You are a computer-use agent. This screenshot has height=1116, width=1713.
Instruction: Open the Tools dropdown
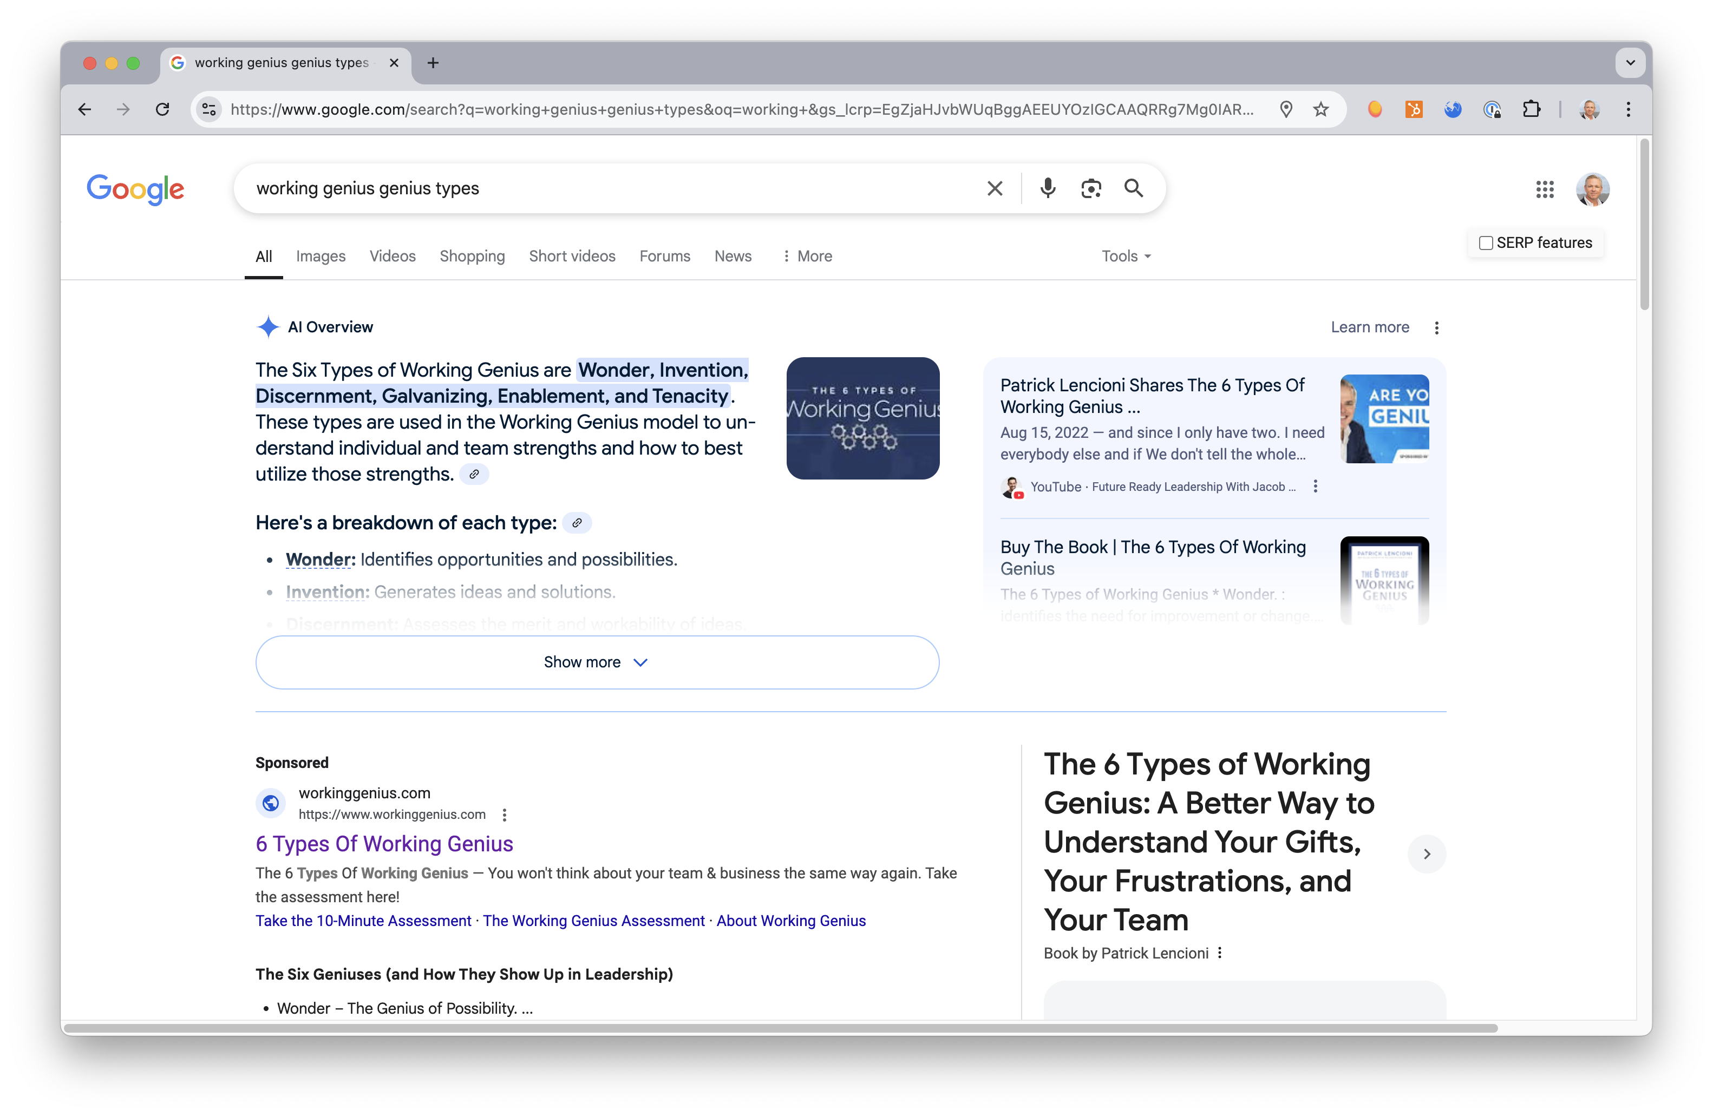[x=1126, y=256]
